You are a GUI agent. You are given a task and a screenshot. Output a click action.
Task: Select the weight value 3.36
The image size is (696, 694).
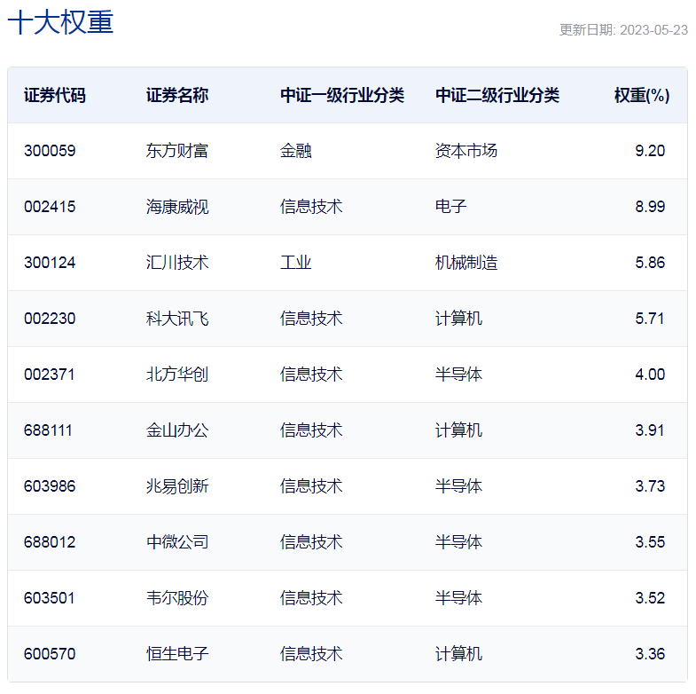[x=650, y=654]
